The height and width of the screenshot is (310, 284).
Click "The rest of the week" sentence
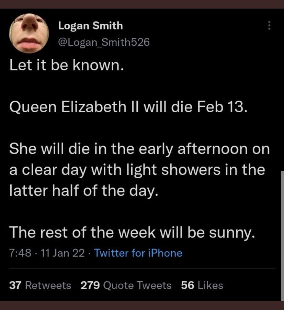point(132,233)
